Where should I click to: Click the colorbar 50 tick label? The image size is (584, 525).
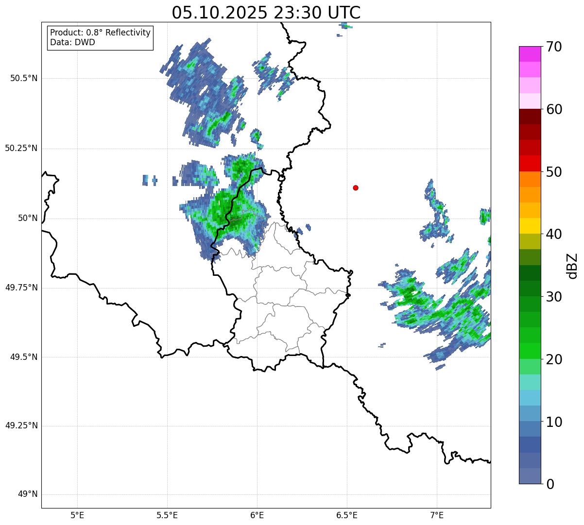[x=554, y=172]
